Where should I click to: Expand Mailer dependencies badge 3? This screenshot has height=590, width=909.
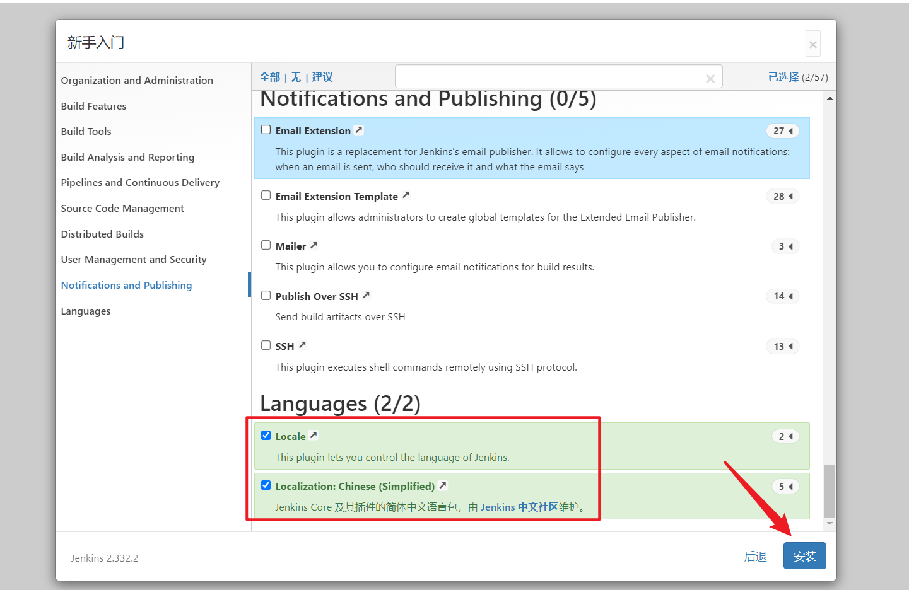click(x=785, y=246)
